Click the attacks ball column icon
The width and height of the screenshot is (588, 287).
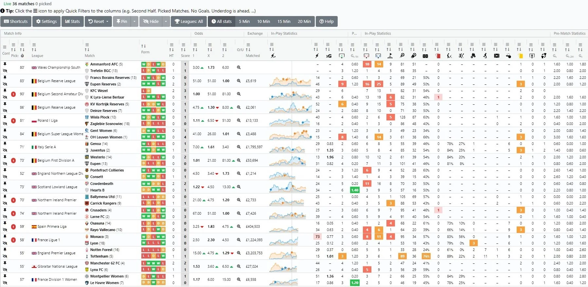pos(402,56)
